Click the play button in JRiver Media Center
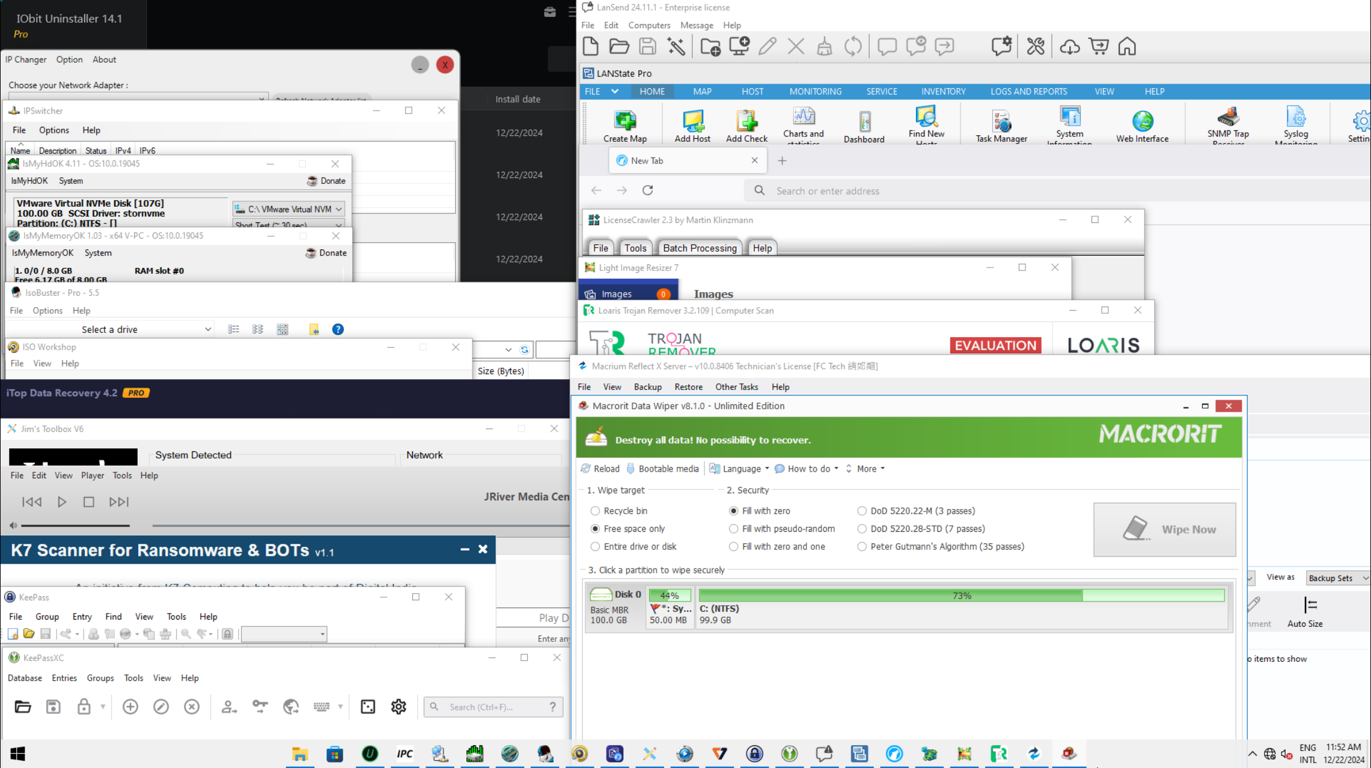The image size is (1371, 768). click(61, 502)
